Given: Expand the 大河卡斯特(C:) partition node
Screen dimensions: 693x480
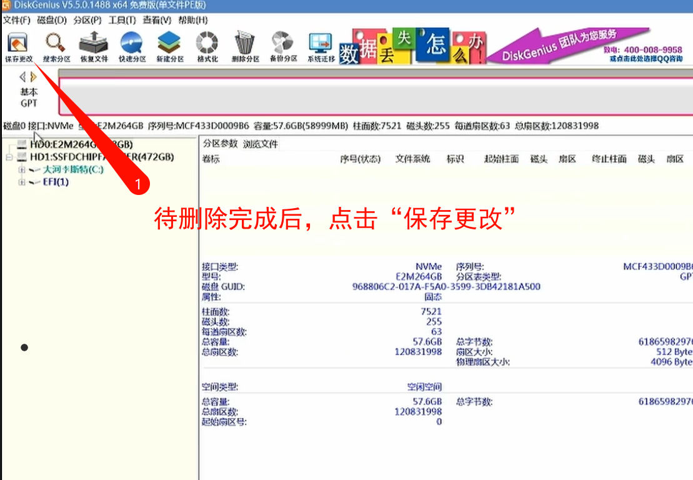Looking at the screenshot, I should click(22, 169).
